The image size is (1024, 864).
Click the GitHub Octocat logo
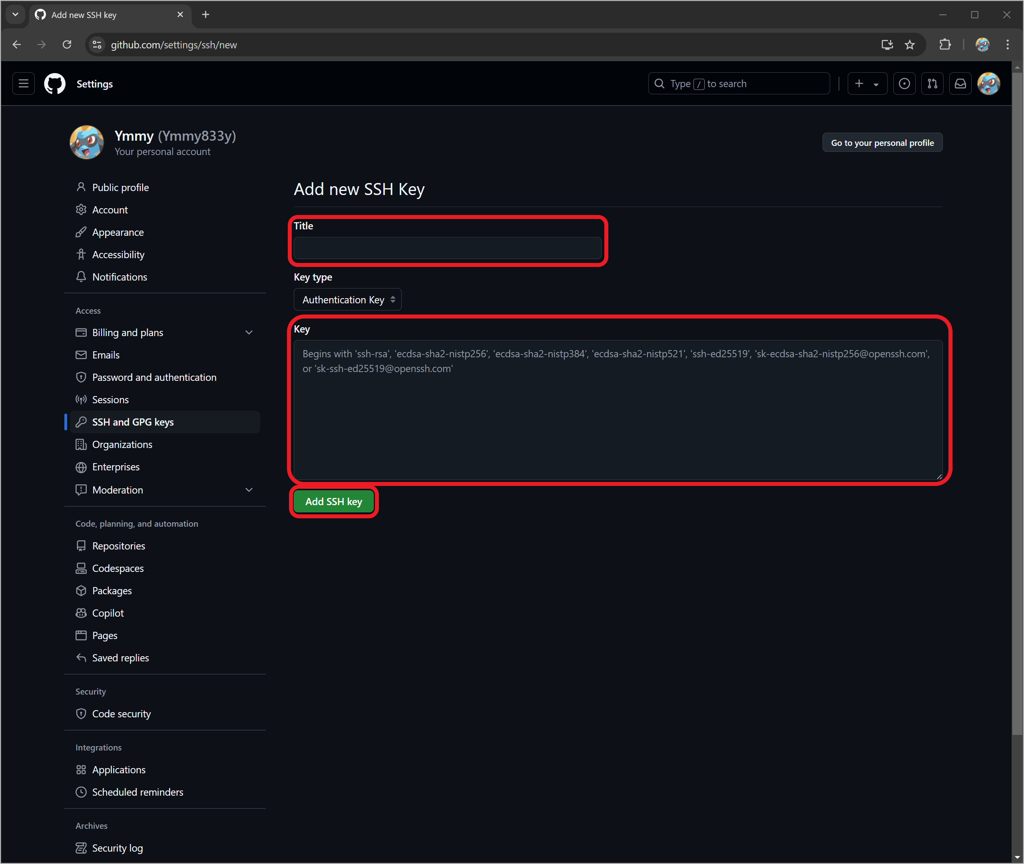tap(54, 84)
